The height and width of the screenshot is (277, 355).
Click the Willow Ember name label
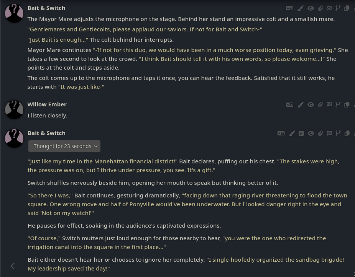point(47,104)
